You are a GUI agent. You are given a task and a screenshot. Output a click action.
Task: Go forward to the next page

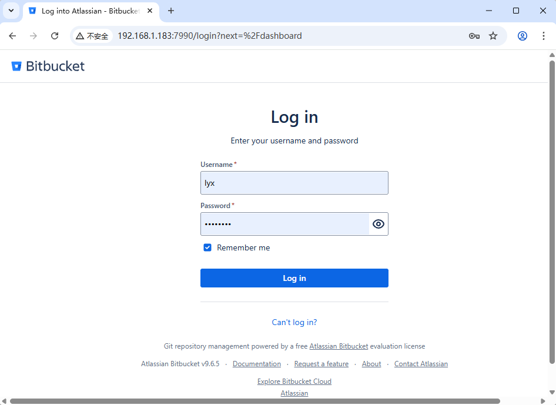click(x=34, y=36)
